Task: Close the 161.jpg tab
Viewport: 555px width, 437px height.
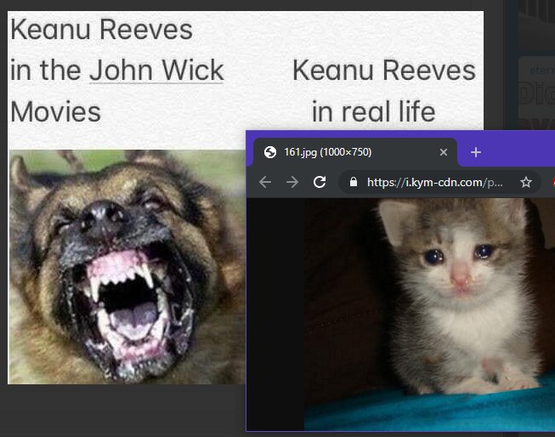Action: (443, 152)
